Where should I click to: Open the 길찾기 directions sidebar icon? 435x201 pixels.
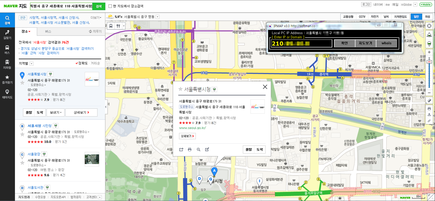pos(7,34)
